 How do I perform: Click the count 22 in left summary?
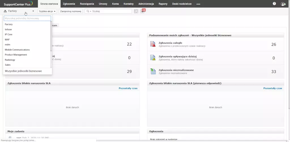click(129, 44)
